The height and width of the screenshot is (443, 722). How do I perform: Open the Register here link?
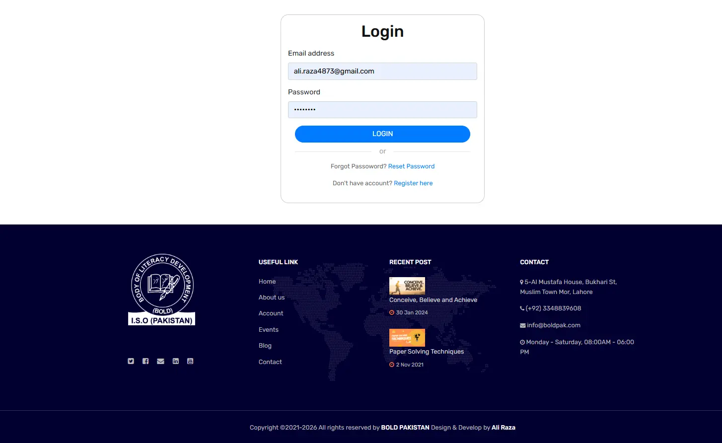413,183
